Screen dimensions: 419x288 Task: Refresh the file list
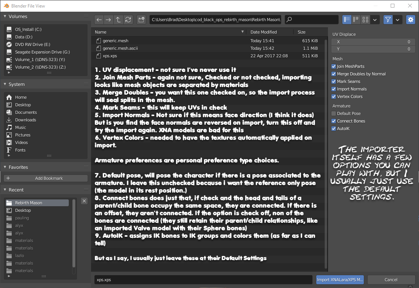point(128,20)
